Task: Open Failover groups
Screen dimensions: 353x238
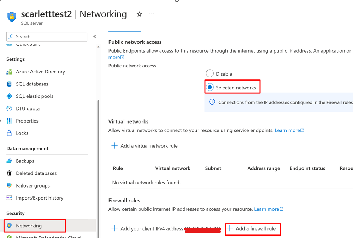Action: tap(33, 186)
